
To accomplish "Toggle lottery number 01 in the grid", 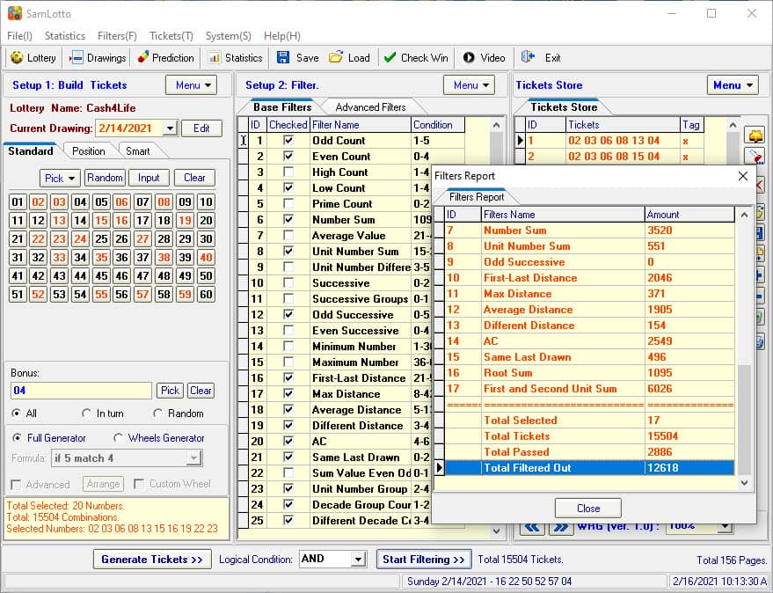I will (x=18, y=201).
